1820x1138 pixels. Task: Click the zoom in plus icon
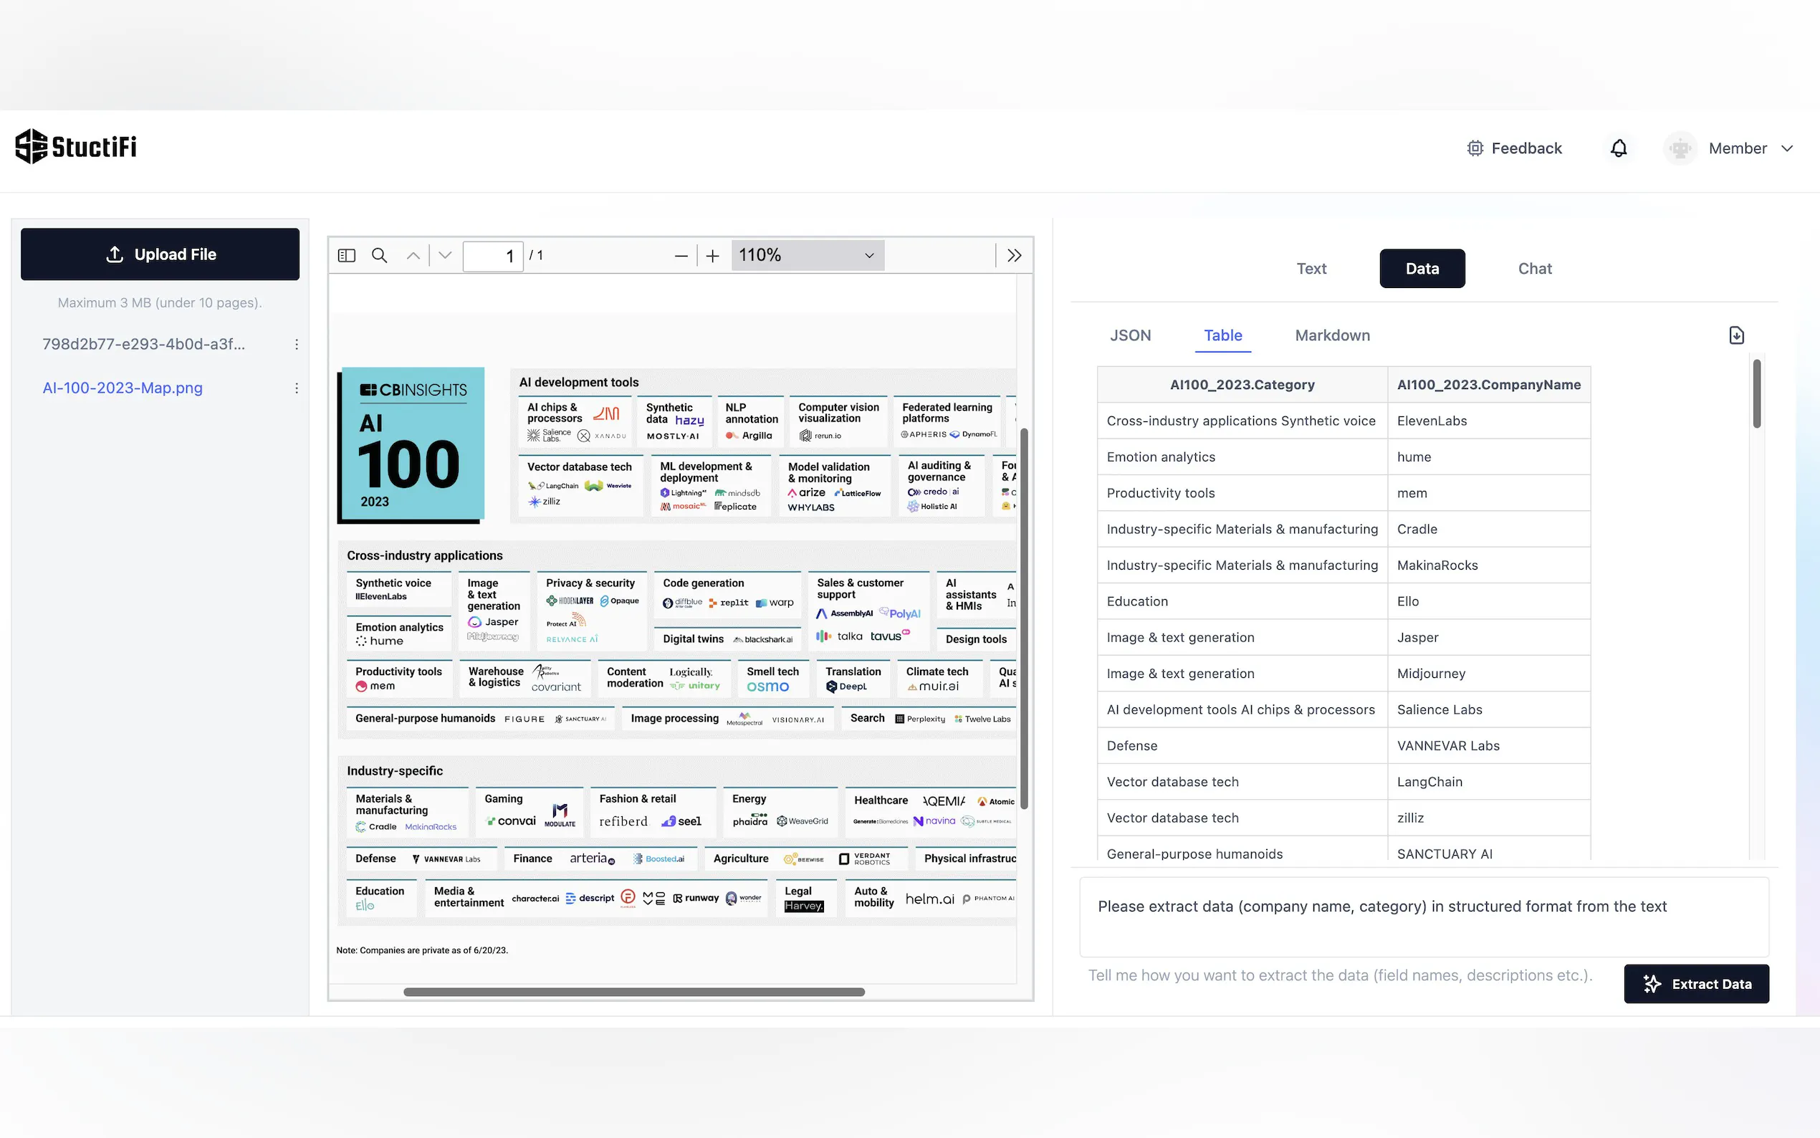point(712,256)
